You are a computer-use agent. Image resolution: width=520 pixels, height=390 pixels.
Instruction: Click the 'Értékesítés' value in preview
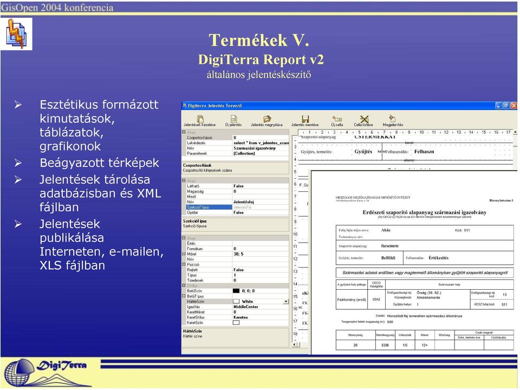point(438,258)
